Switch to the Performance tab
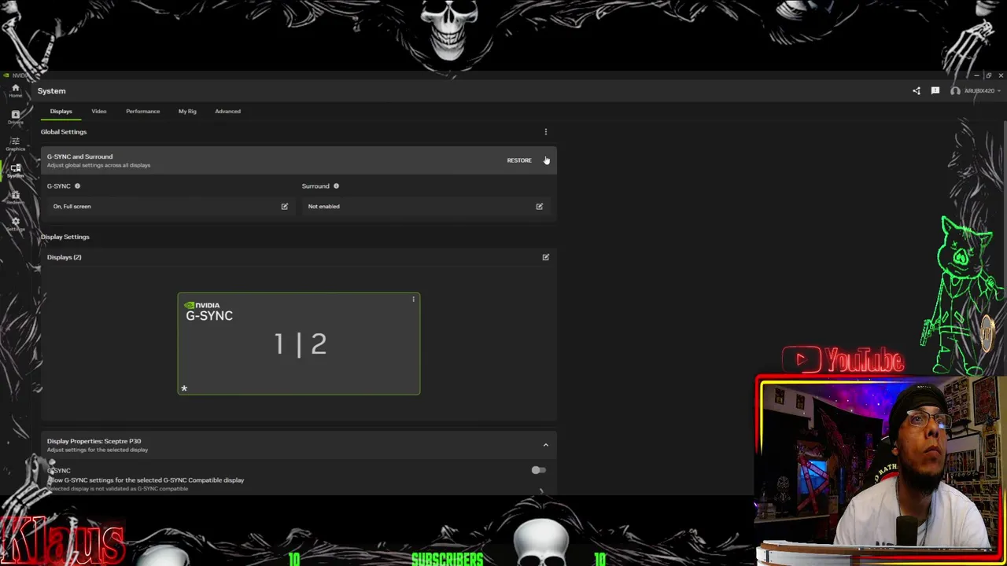Screen dimensions: 1007x566 tap(142, 111)
